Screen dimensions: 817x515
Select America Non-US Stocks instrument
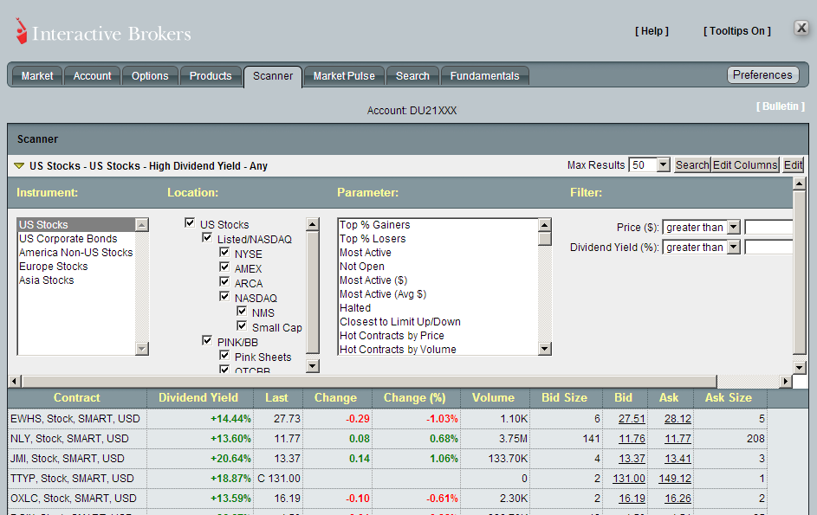(x=76, y=253)
